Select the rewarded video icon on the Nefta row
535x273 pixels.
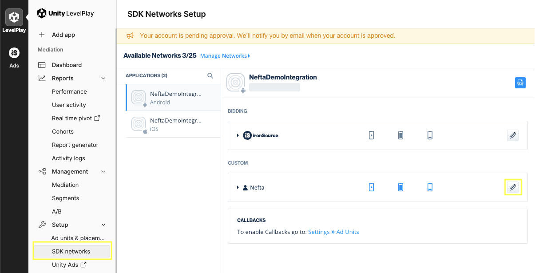pyautogui.click(x=371, y=187)
